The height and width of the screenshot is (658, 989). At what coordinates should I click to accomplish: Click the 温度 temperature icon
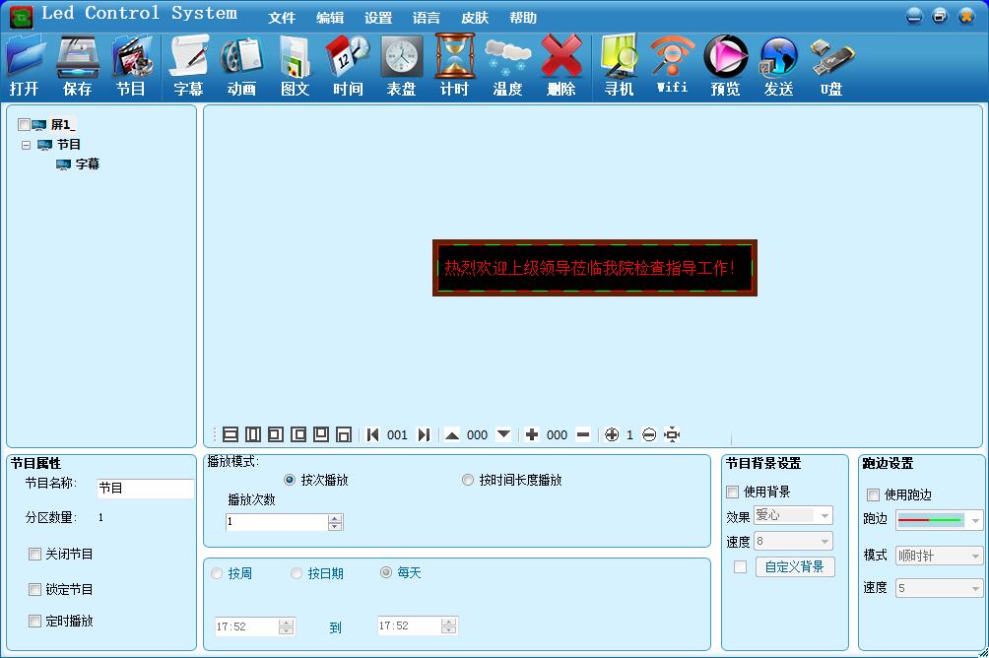click(507, 65)
